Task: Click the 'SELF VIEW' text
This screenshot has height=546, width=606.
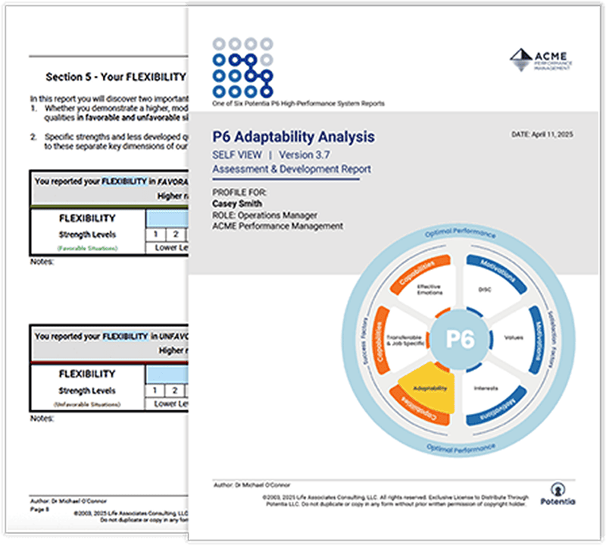Action: (237, 155)
